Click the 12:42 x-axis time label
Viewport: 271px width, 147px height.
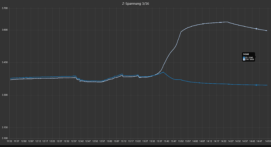point(81,141)
